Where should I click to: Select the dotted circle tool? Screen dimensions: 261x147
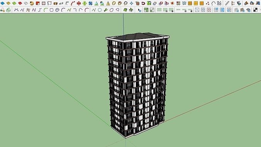[100, 10]
